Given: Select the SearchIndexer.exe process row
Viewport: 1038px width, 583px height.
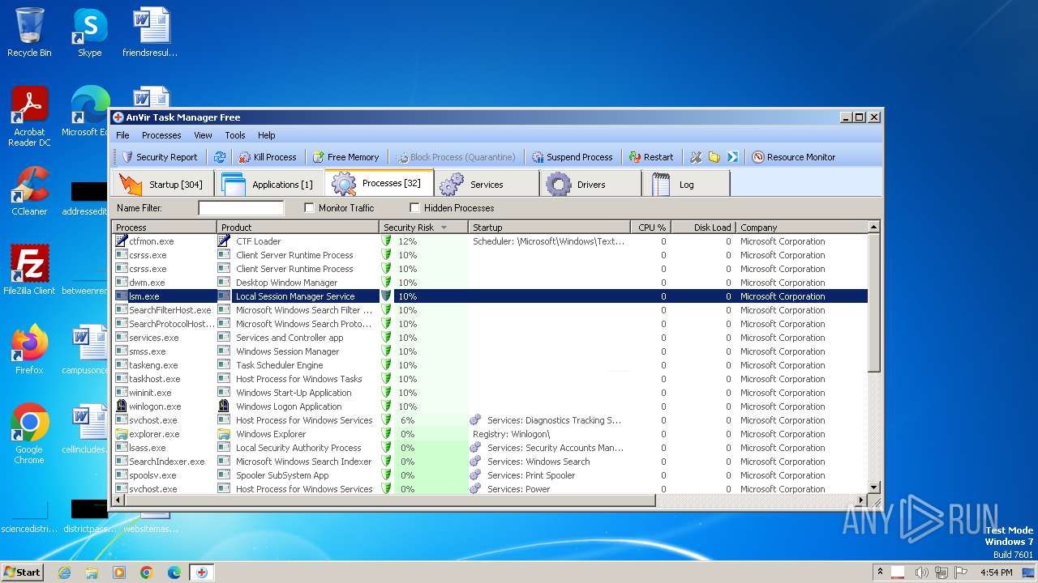Looking at the screenshot, I should pos(490,462).
